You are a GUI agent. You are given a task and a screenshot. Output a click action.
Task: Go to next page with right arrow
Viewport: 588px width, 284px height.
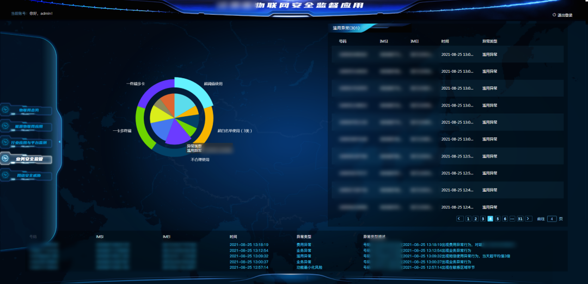(529, 219)
